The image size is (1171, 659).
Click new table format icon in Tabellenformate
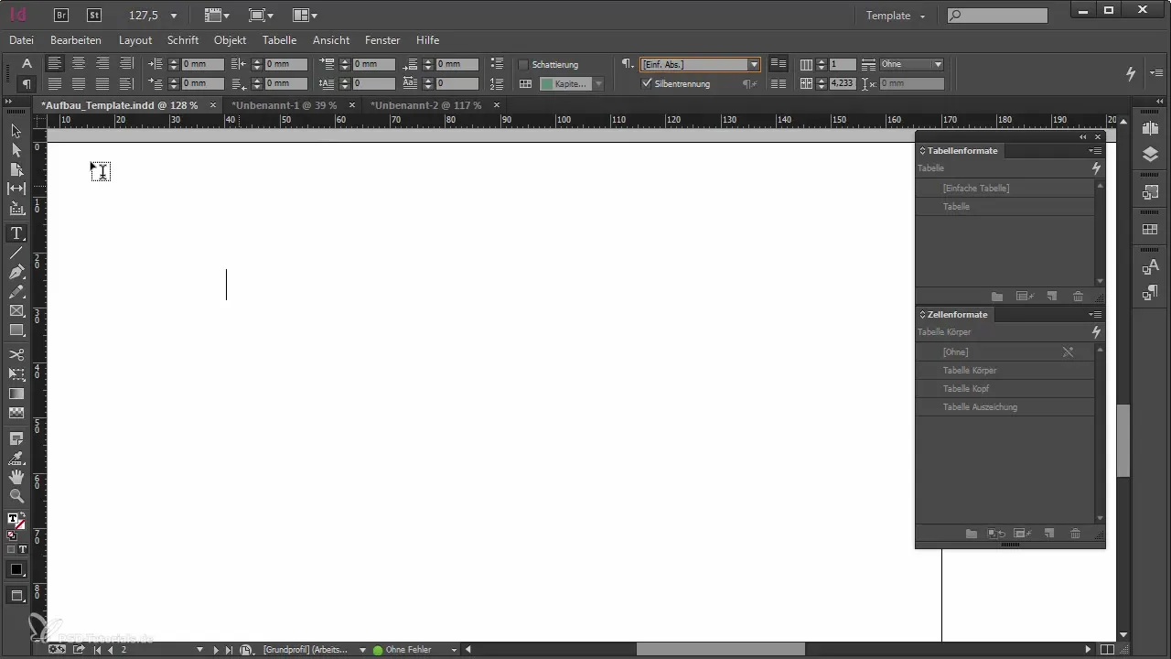[x=1052, y=297]
